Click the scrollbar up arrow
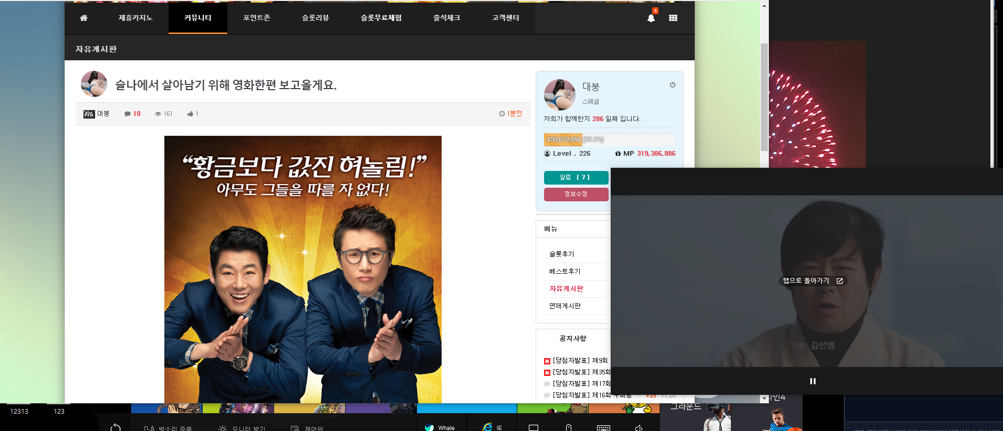 click(764, 6)
